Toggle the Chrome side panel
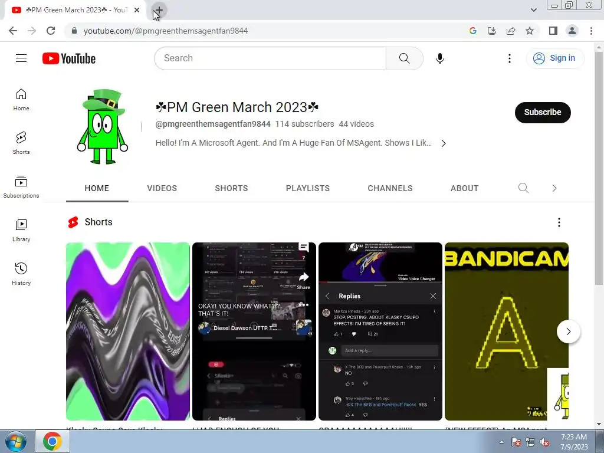The height and width of the screenshot is (453, 604). pos(553,31)
